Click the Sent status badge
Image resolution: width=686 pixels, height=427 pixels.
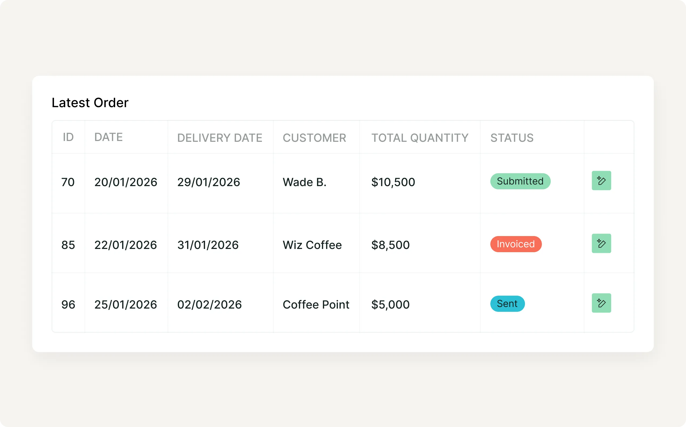507,304
